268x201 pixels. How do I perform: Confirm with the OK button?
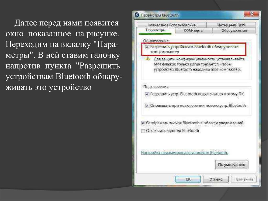(188, 179)
